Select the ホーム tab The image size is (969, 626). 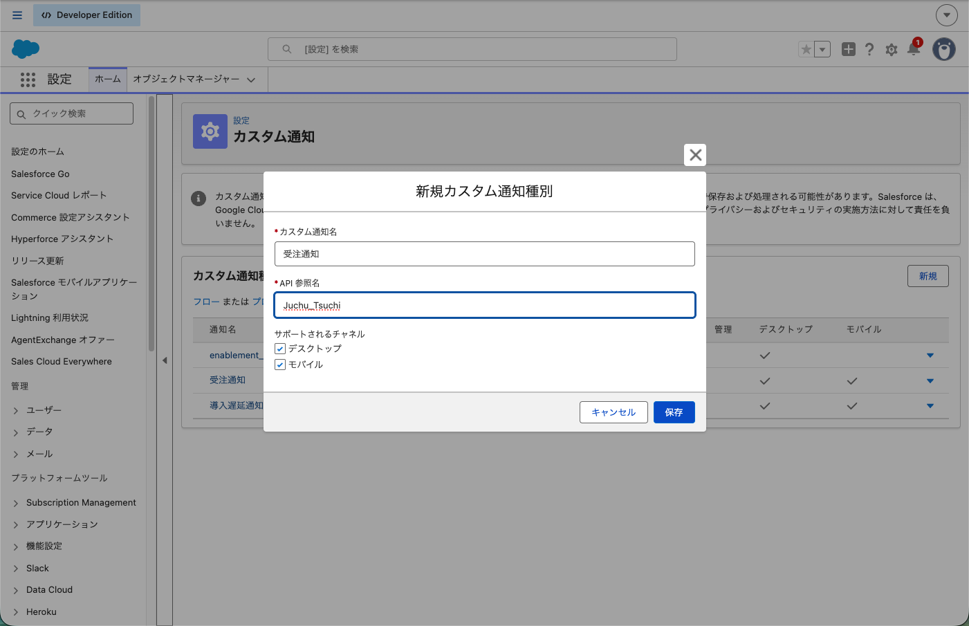[x=108, y=80]
